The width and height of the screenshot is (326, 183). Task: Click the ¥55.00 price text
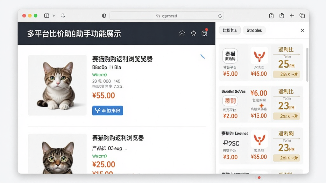(x=103, y=95)
